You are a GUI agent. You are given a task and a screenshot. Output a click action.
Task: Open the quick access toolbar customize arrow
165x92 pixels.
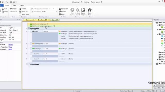[16, 2]
